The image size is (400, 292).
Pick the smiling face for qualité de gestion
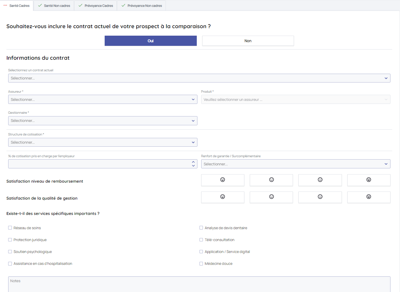(271, 197)
